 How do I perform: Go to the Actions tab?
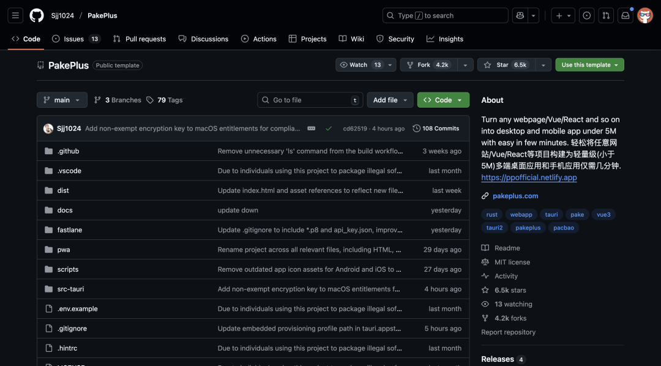pos(258,39)
